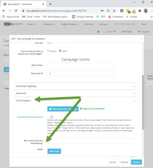153x168 pixels.
Task: Click the Daily Views input field
Action: coord(81,65)
